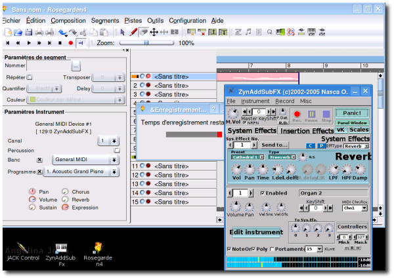Open the MIDI mixer icon
The image size is (394, 279).
[x=311, y=32]
